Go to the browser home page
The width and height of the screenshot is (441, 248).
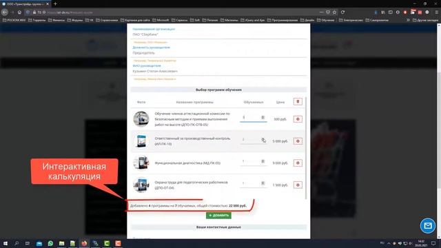[x=19, y=12]
